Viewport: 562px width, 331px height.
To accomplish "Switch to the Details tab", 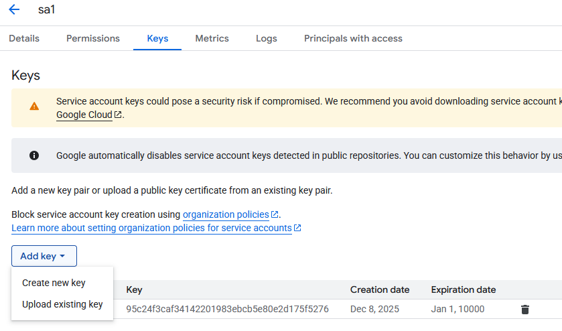I will [x=24, y=39].
